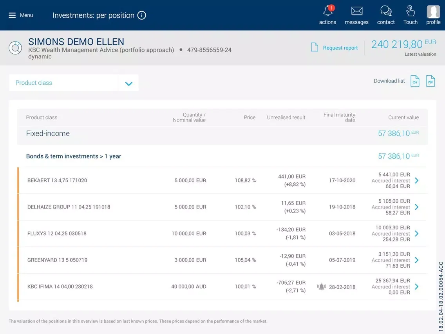Download the list as CSV
This screenshot has width=445, height=334.
coord(415,81)
